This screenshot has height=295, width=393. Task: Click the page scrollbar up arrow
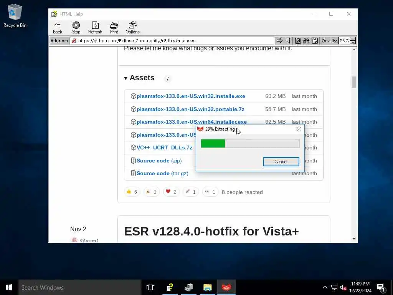coord(354,50)
